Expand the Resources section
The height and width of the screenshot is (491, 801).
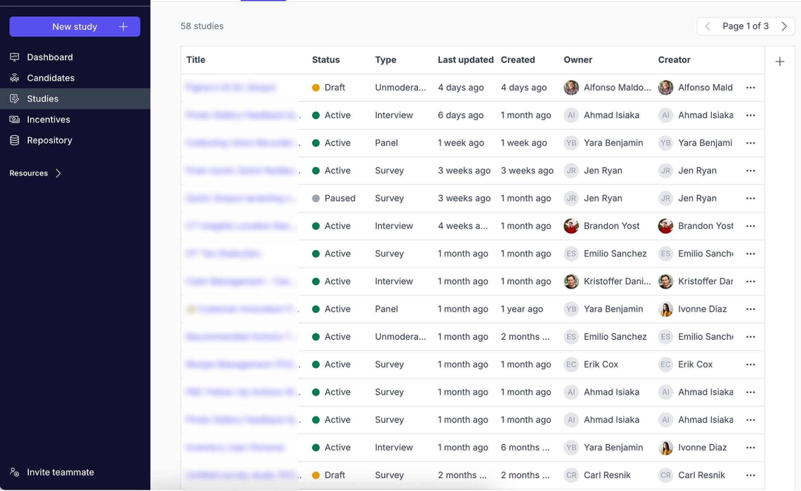click(x=58, y=173)
